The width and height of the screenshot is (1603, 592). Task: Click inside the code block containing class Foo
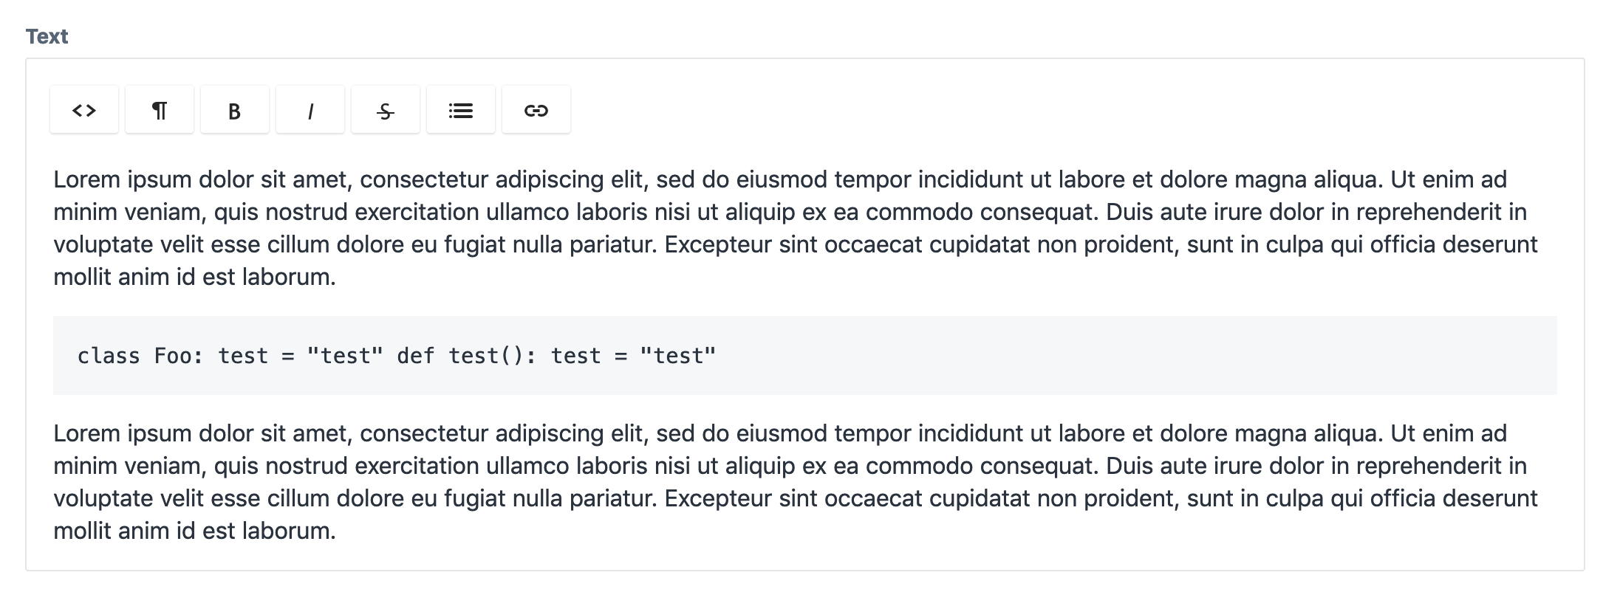click(x=397, y=355)
